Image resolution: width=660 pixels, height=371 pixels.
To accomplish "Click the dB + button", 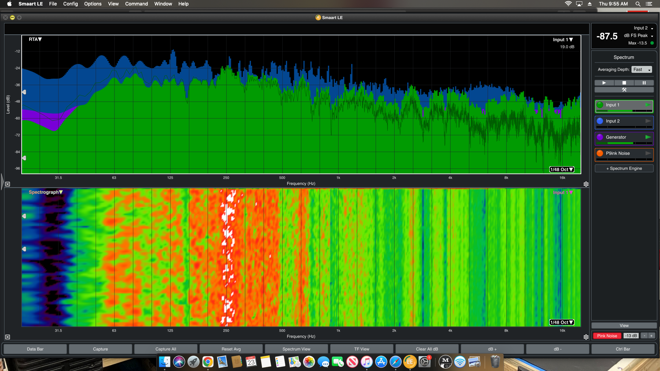I will click(492, 349).
